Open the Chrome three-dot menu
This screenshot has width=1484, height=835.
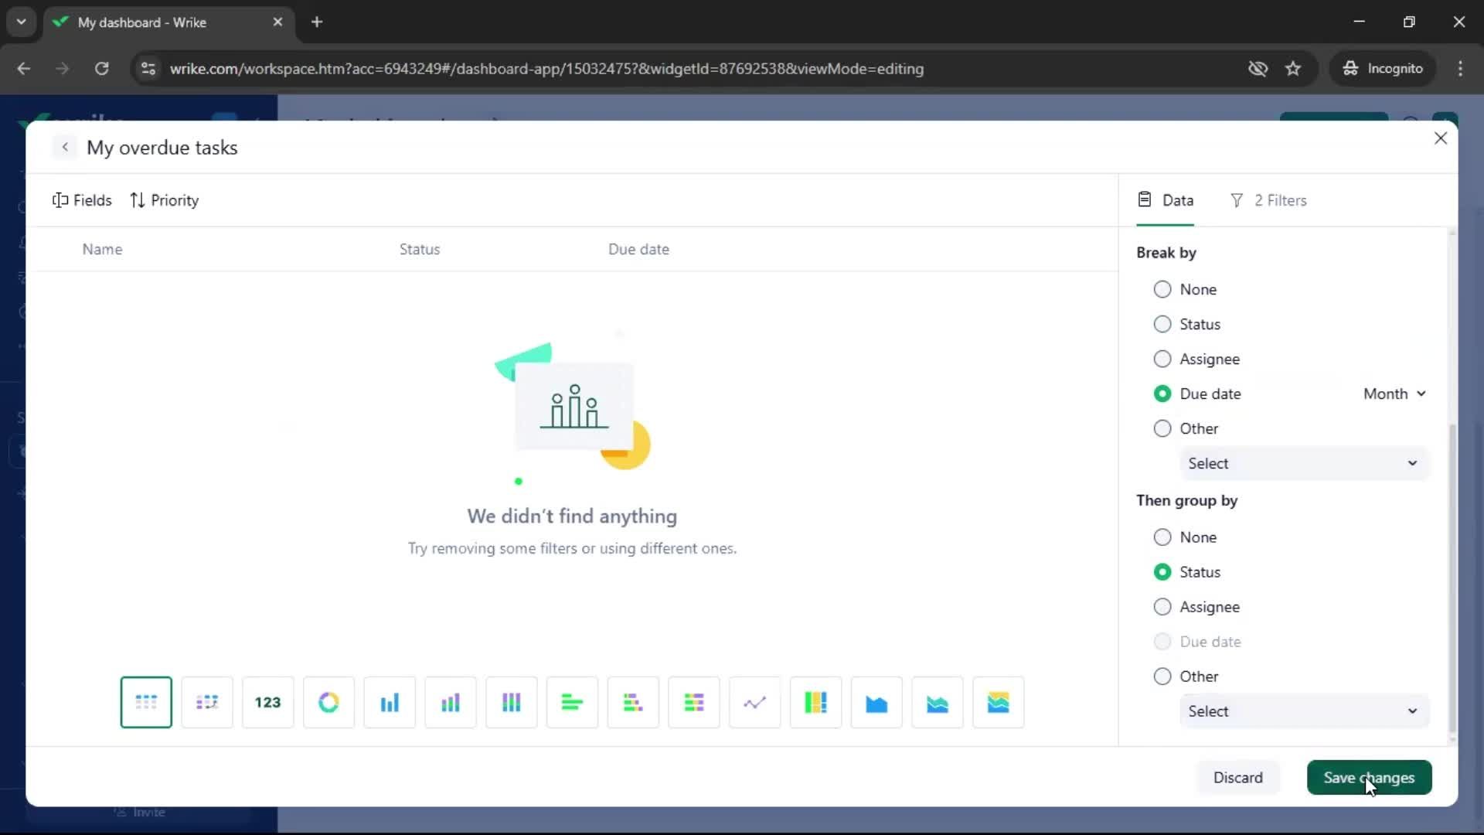1460,69
